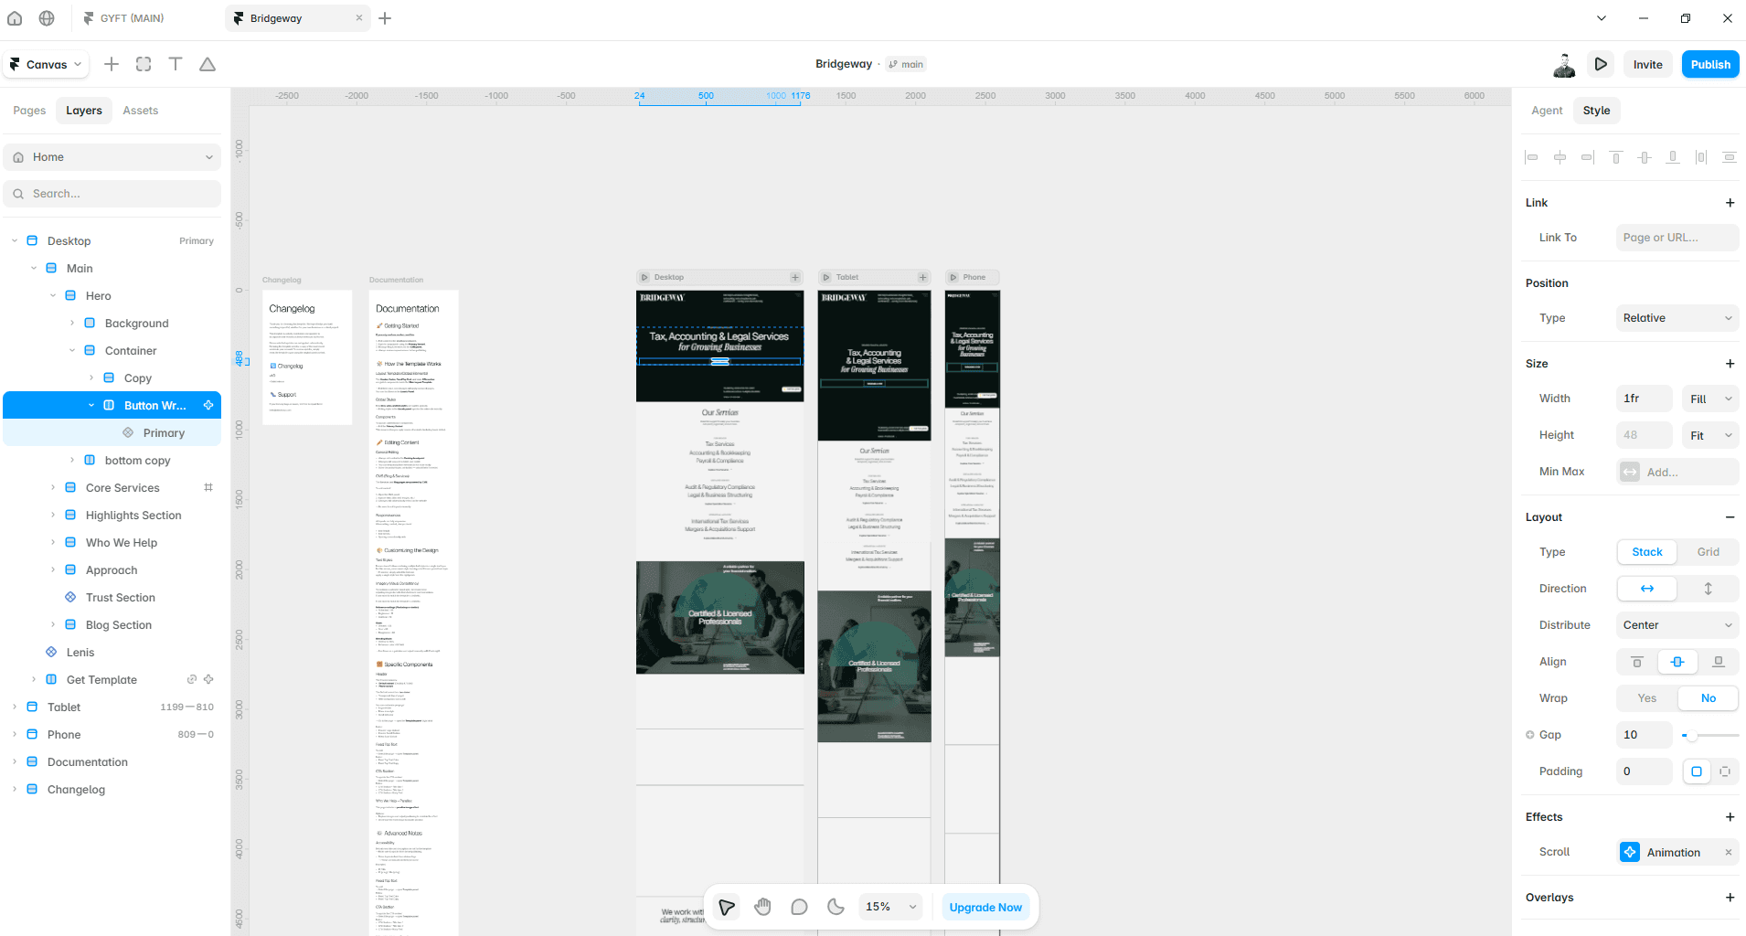Set the stack direction to horizontal
The image size is (1746, 936).
(1647, 589)
